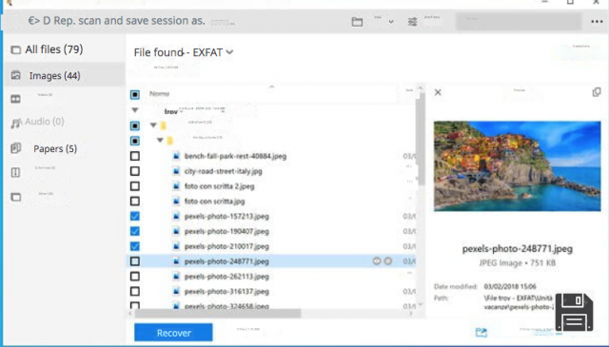Switch to Papers (5) category

(x=44, y=148)
